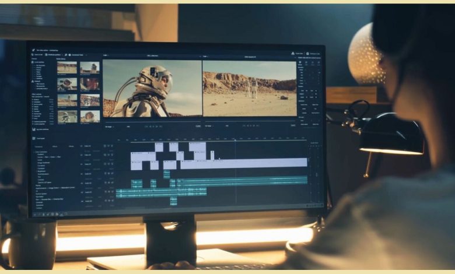Open the fourth tab icon in the right properties panel
The image size is (455, 274).
pos(318,62)
